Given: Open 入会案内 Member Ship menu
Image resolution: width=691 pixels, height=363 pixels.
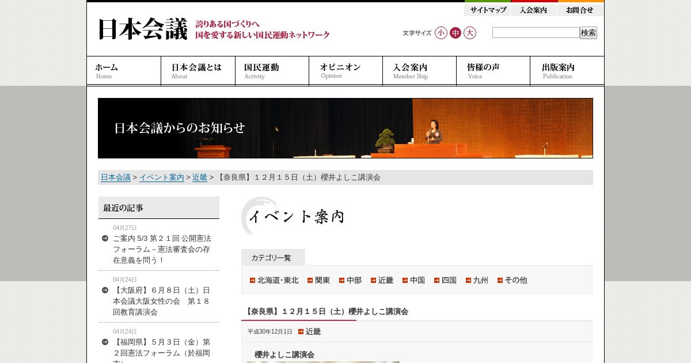Looking at the screenshot, I should click(x=419, y=71).
